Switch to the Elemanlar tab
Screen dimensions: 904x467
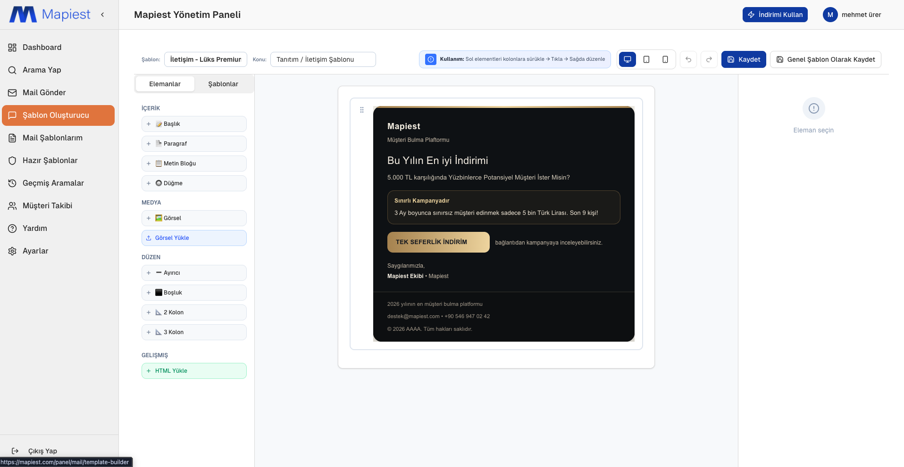165,84
